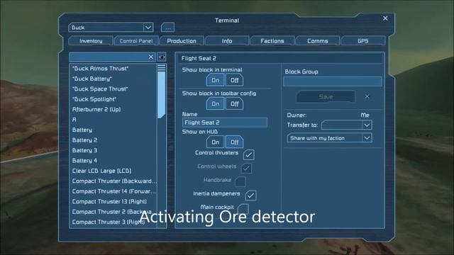Open the Factions tab
The height and width of the screenshot is (255, 454).
point(272,41)
